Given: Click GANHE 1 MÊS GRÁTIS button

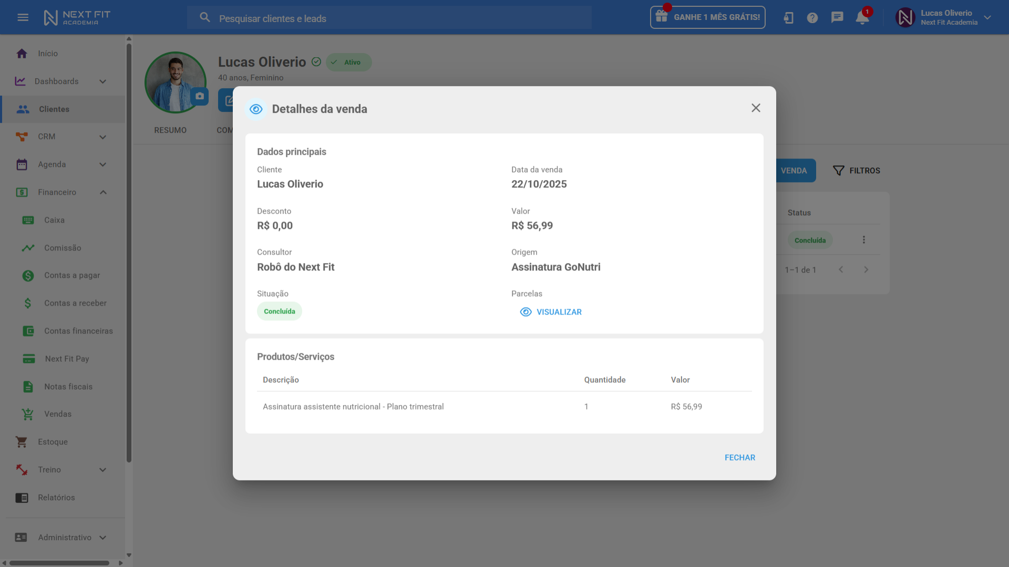Looking at the screenshot, I should point(708,17).
